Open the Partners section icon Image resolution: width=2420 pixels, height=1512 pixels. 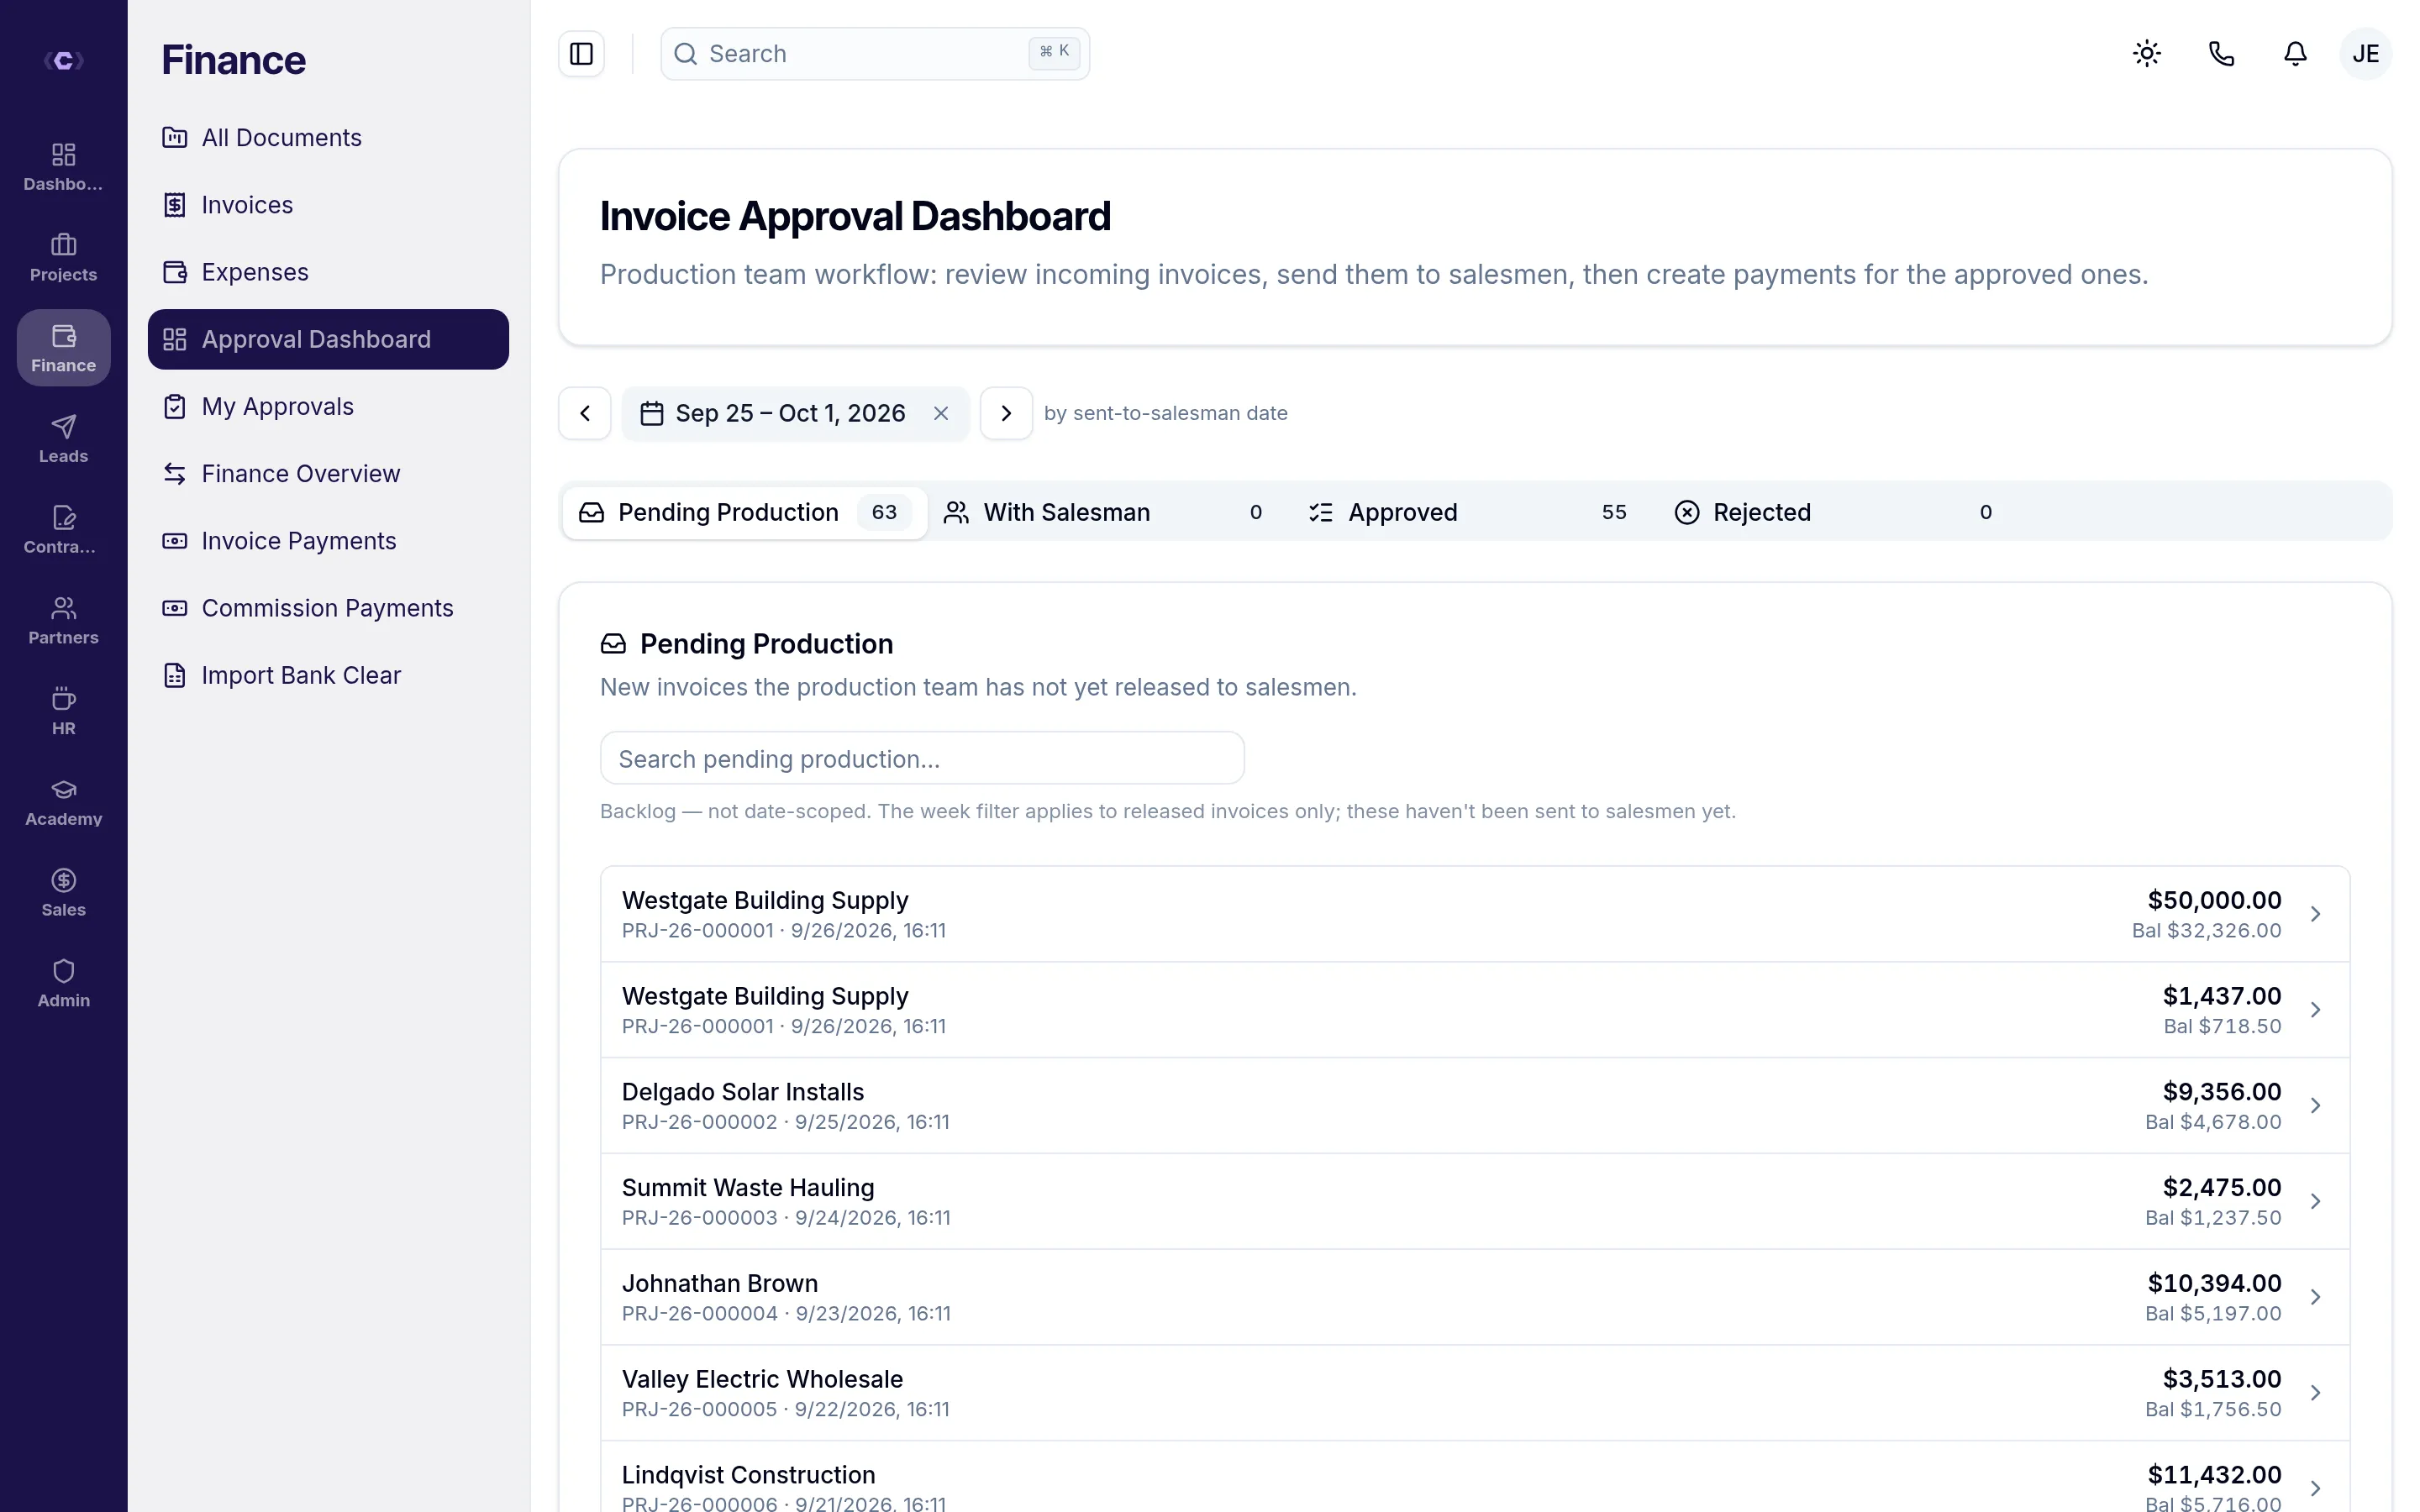pos(63,620)
